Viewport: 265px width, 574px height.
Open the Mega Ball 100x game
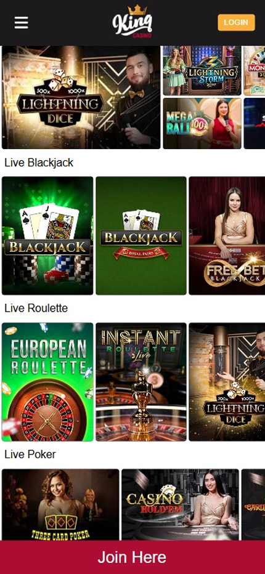pyautogui.click(x=202, y=123)
